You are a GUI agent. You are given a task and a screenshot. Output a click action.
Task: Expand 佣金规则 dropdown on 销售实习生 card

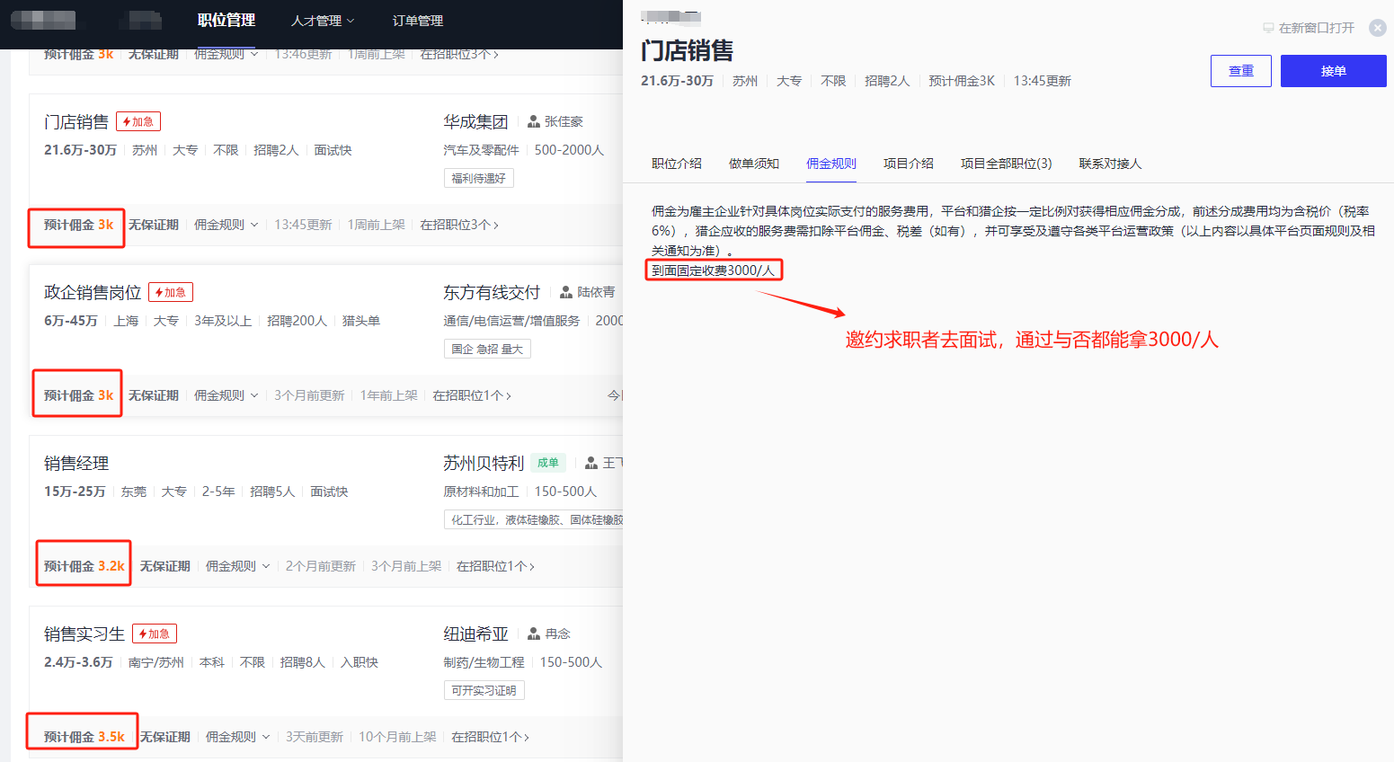point(238,737)
